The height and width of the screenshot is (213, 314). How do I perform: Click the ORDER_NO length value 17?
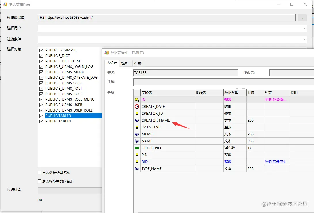tap(250, 148)
